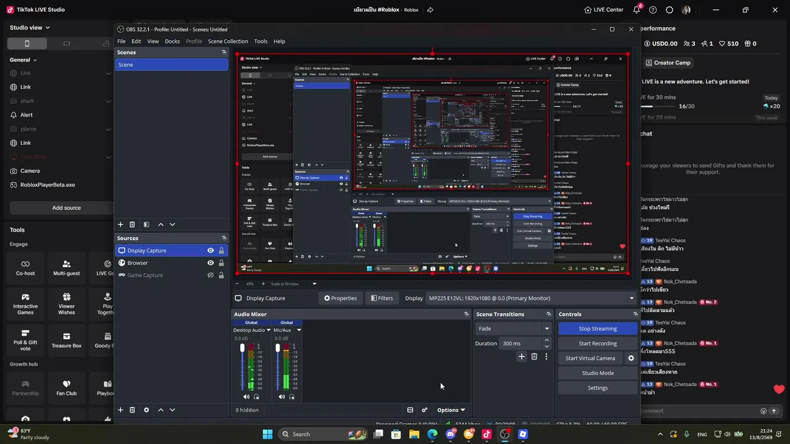
Task: Open scene filters icon in the Scenes toolbar
Action: point(146,224)
